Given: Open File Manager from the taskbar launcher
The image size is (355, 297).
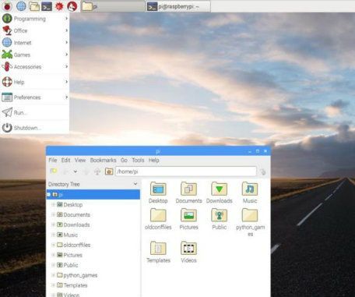Looking at the screenshot, I should [34, 6].
